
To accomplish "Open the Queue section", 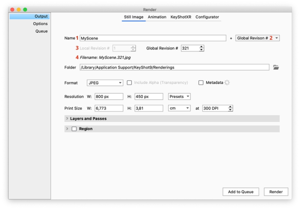I will coord(41,31).
